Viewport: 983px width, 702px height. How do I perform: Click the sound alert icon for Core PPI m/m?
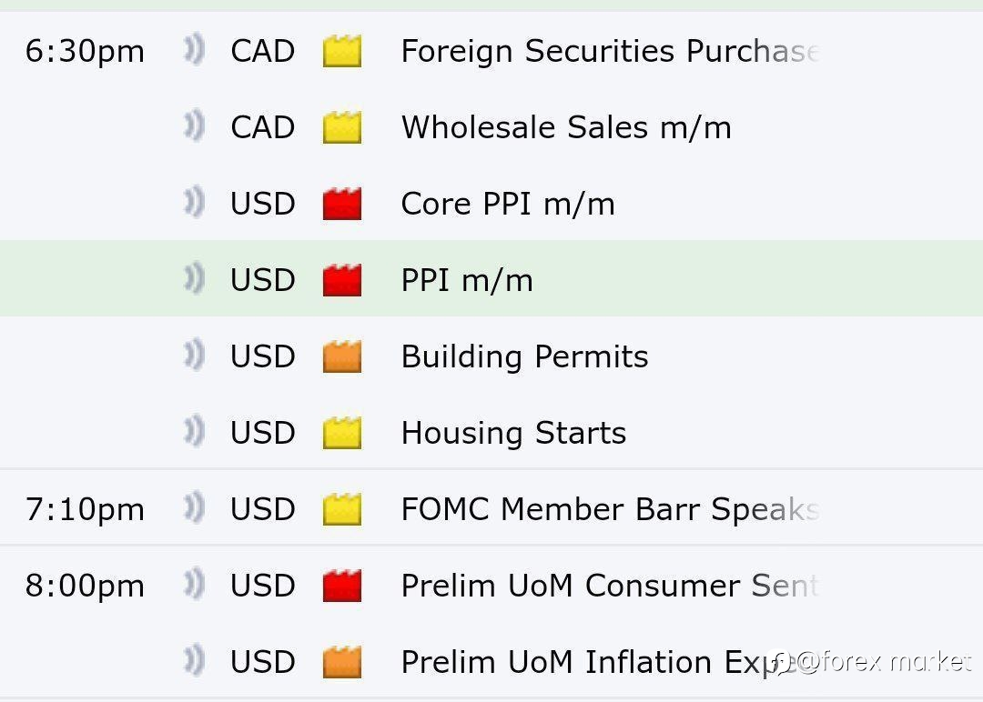195,202
